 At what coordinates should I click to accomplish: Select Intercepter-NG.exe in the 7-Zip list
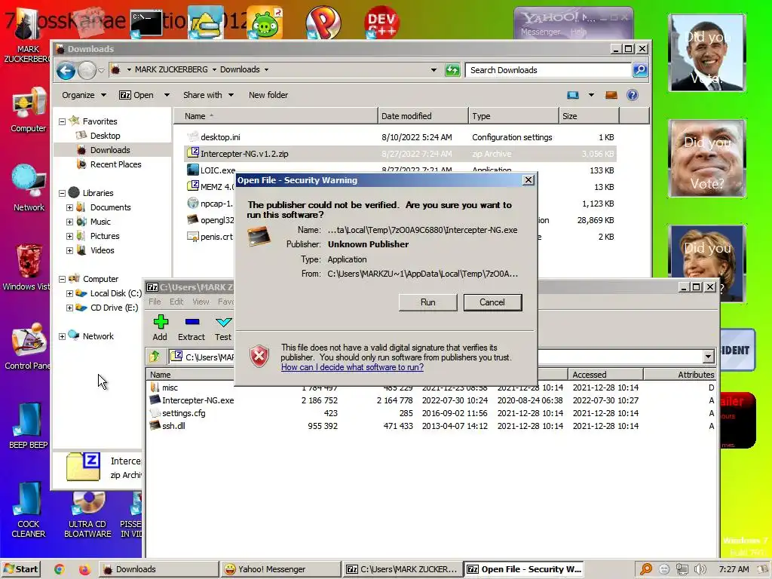pos(198,400)
